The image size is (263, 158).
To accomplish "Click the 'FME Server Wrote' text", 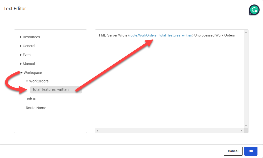I will [x=113, y=35].
